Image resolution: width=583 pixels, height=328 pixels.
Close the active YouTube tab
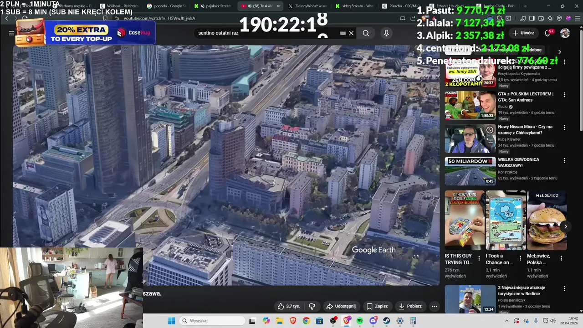click(278, 6)
